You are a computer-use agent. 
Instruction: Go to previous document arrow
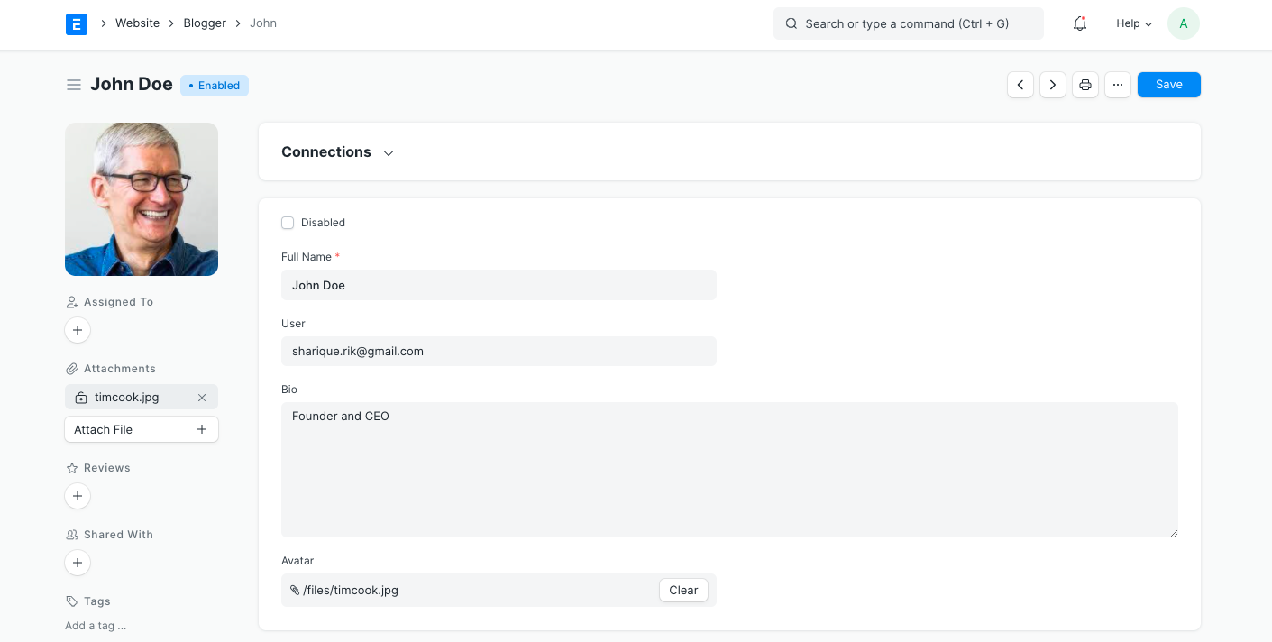[x=1020, y=85]
